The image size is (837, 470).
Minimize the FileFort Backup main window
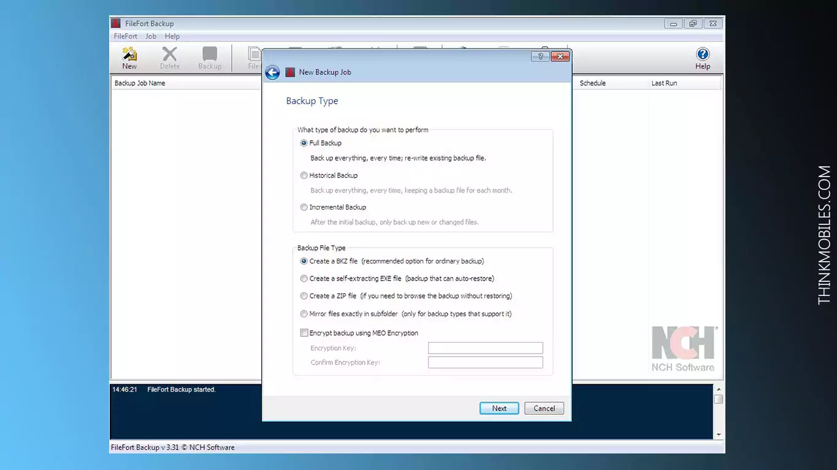tap(673, 24)
